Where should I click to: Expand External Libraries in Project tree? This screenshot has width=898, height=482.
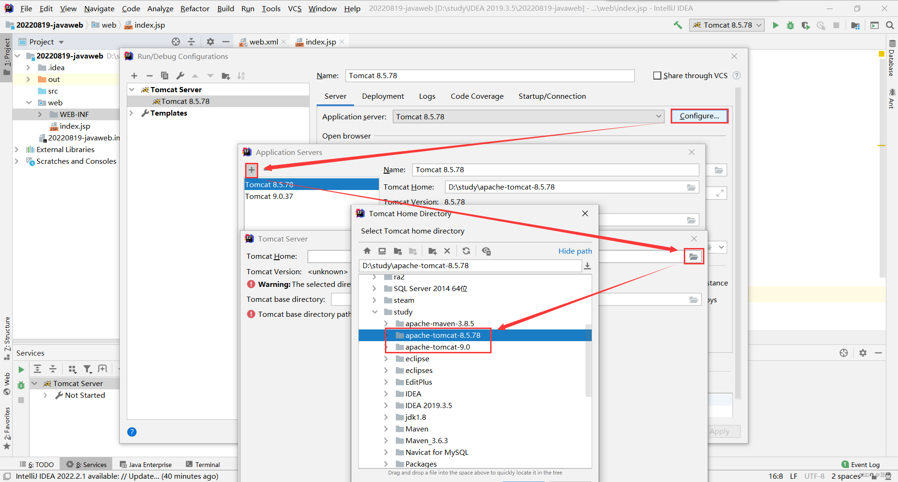click(x=17, y=149)
